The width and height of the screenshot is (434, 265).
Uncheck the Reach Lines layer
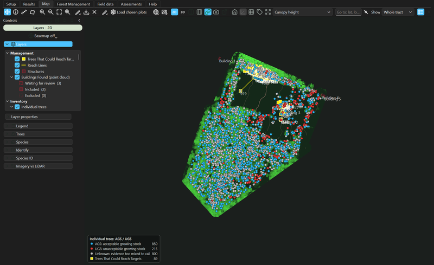click(x=17, y=65)
